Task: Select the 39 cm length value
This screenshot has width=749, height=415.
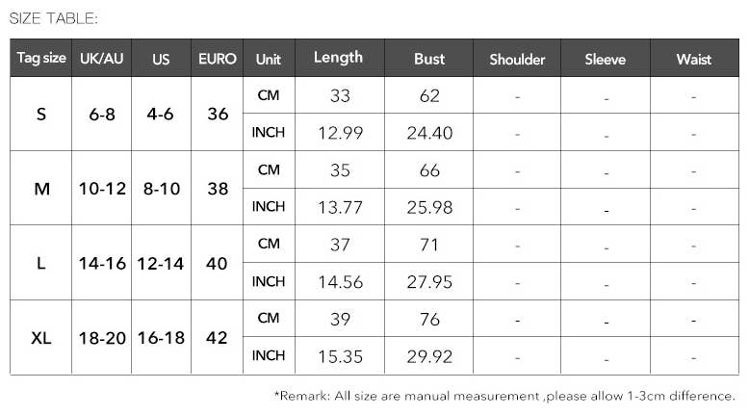Action: [340, 319]
